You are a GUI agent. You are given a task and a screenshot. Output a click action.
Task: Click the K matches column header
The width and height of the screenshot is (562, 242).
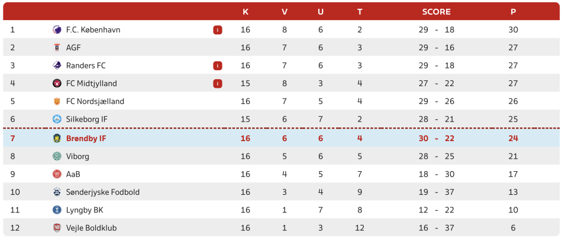[x=246, y=12]
